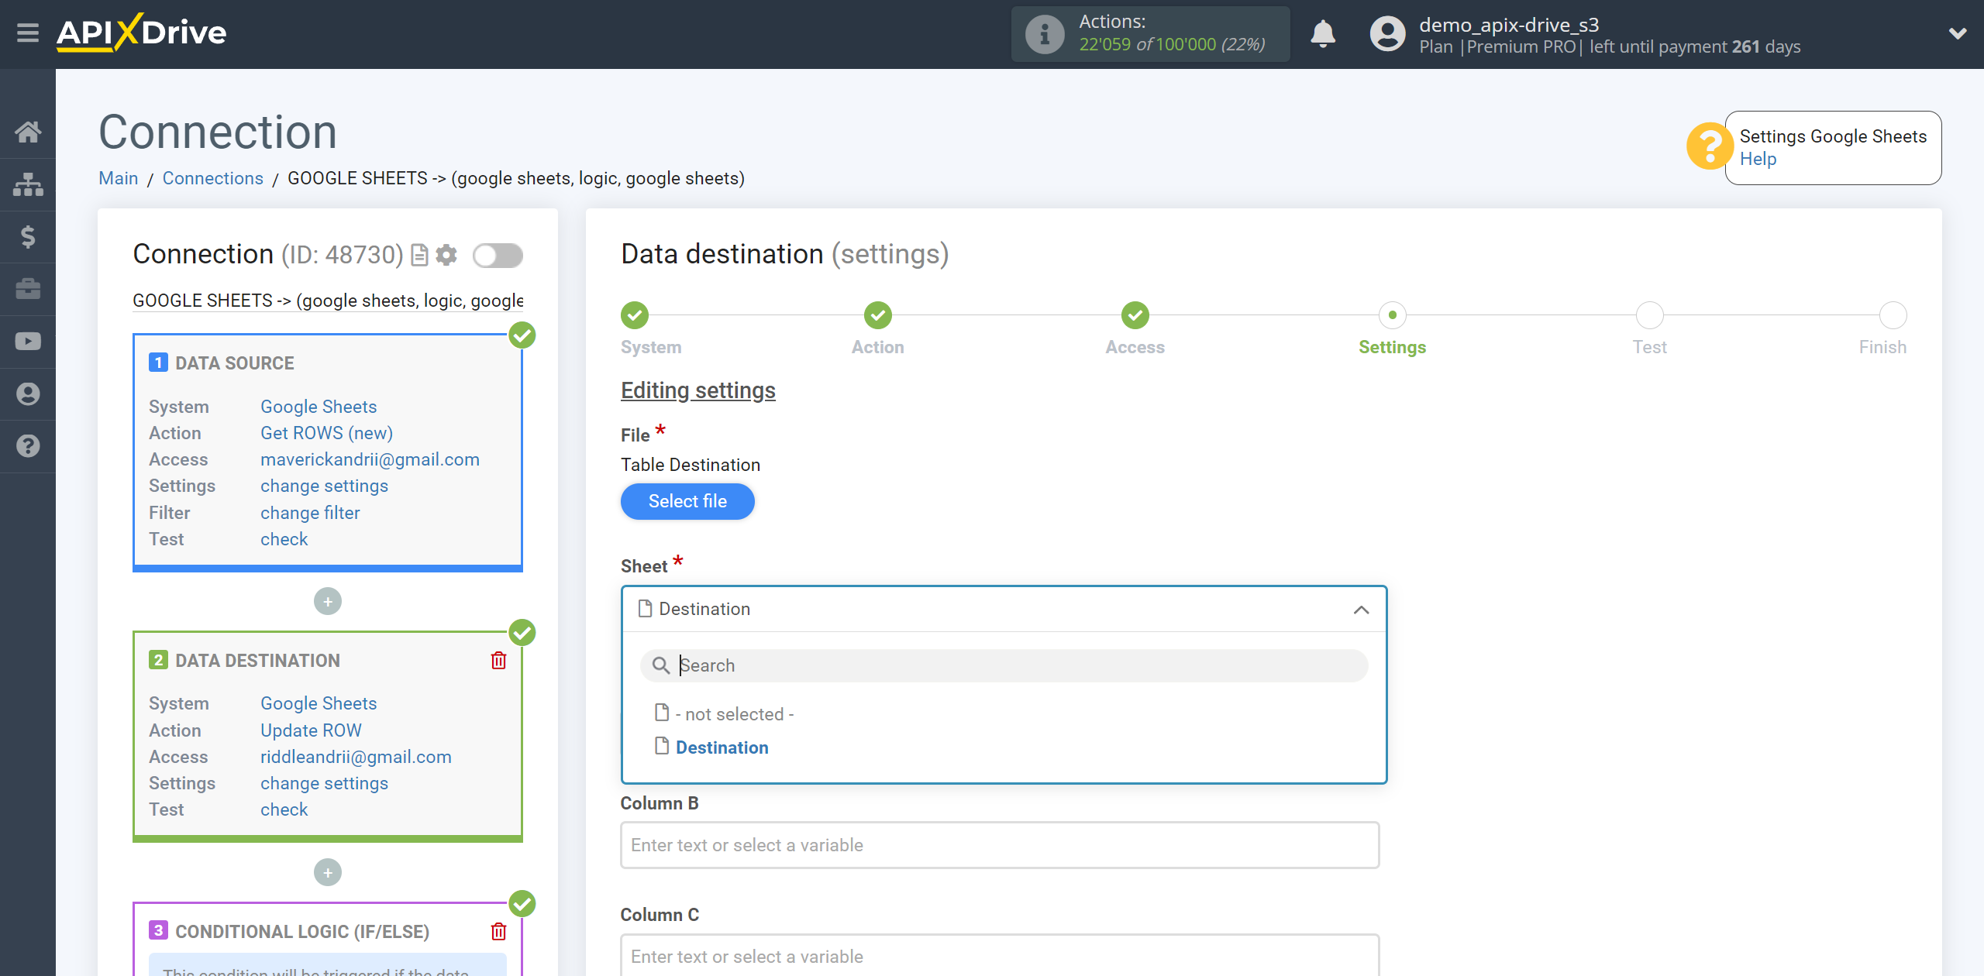Choose the Destination sheet option
The image size is (1984, 976).
click(722, 747)
